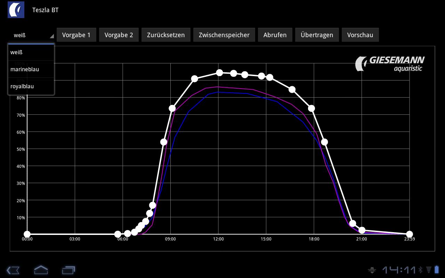The width and height of the screenshot is (445, 278).
Task: Choose marineblau from the channel list
Action: pos(31,69)
